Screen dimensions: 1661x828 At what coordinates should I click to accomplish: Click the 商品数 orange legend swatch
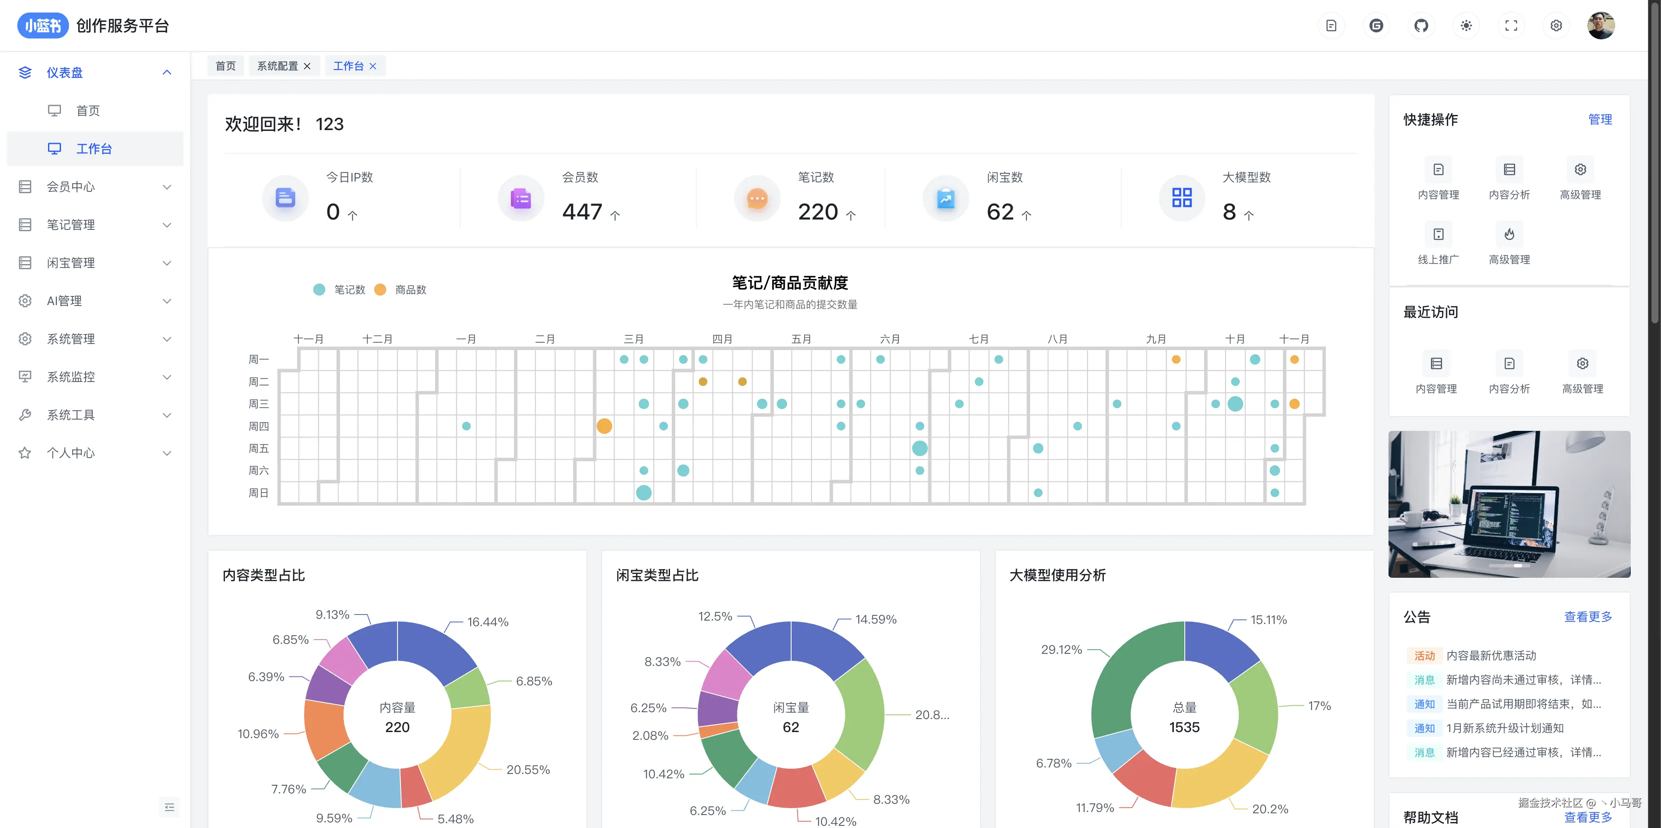381,290
